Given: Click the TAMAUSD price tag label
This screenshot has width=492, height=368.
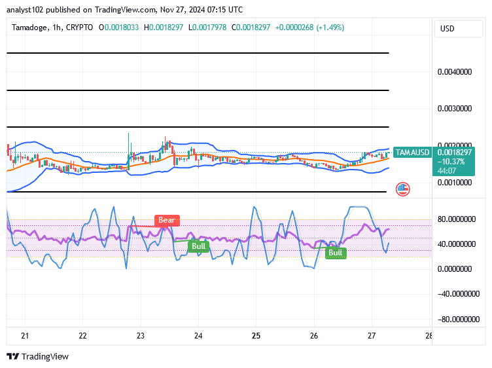Looking at the screenshot, I should click(x=412, y=153).
